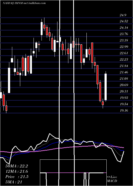This screenshot has height=186, width=133.
Task: Click the price label 22.99
Action: point(124,47)
